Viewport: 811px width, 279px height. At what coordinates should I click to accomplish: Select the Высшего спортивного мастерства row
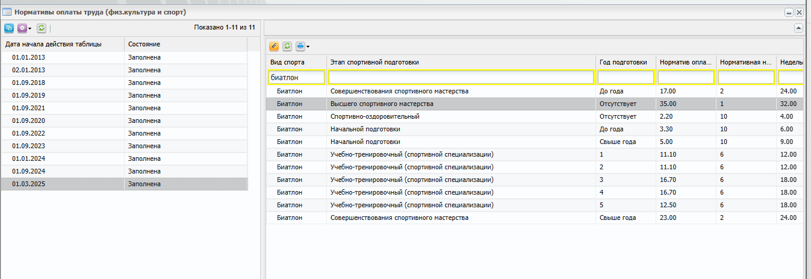[x=535, y=104]
